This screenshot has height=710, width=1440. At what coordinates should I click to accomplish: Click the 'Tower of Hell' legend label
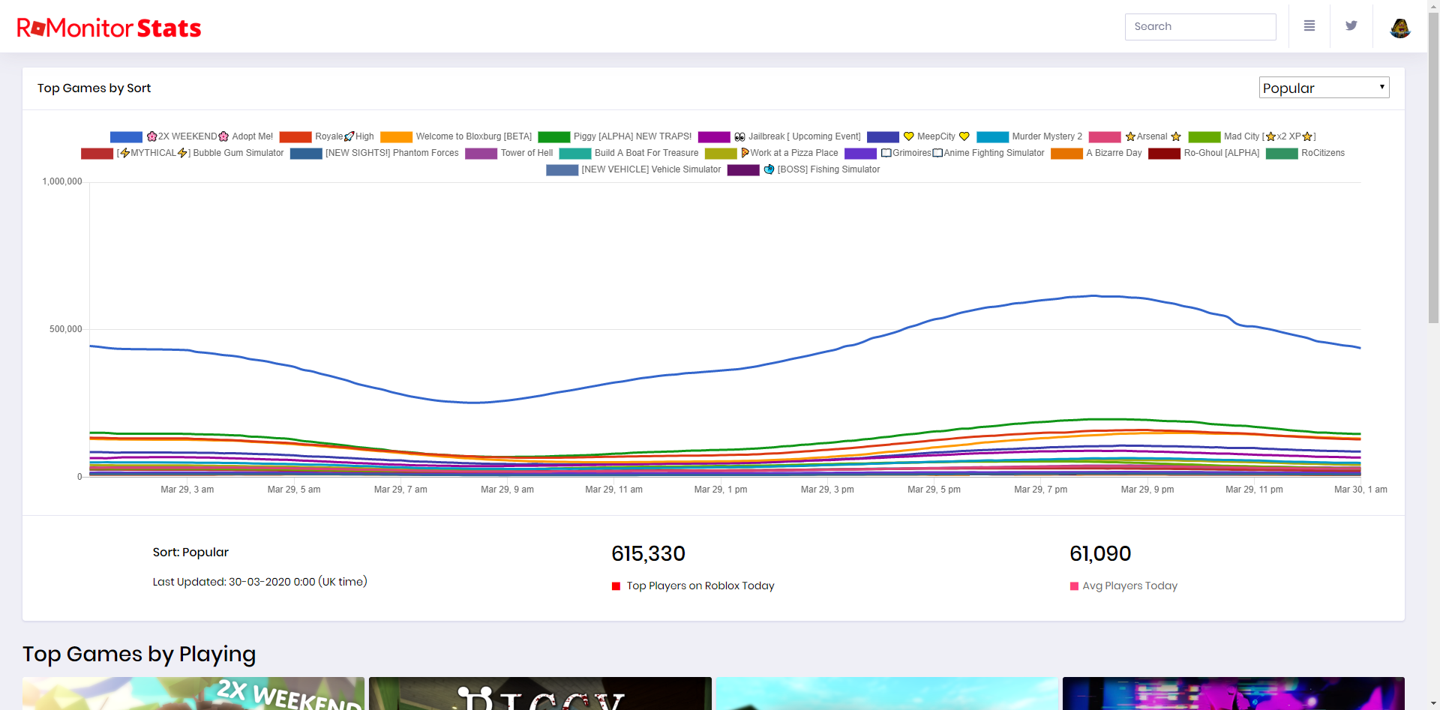point(526,153)
